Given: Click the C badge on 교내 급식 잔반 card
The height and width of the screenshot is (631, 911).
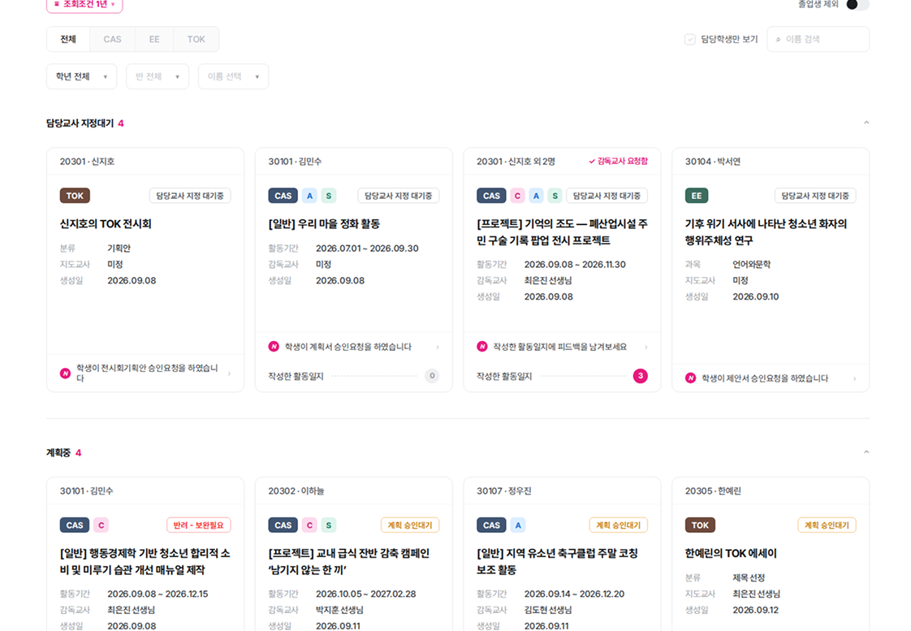Looking at the screenshot, I should (309, 525).
